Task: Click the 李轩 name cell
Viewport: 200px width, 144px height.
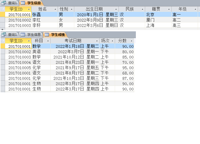Action: click(x=45, y=25)
